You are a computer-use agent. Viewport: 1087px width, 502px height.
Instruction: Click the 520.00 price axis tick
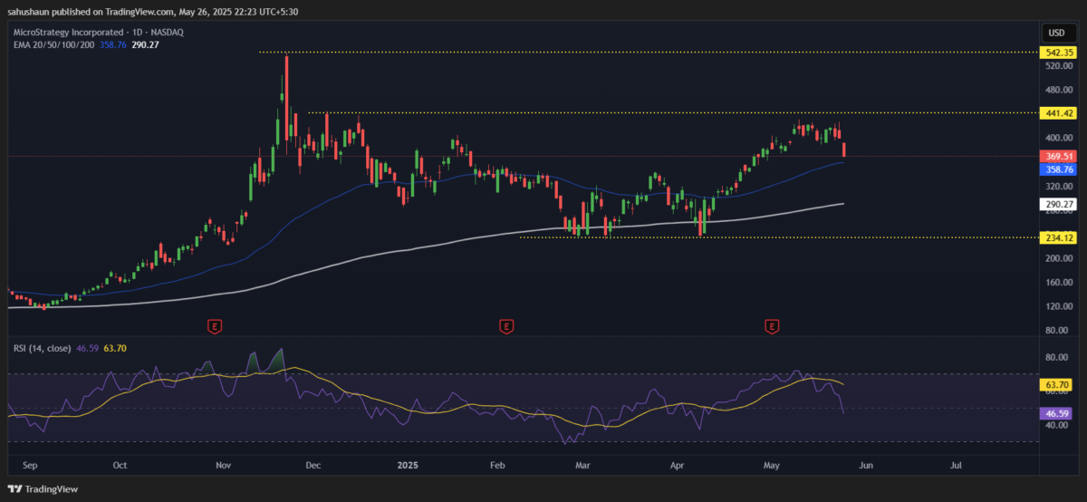pos(1058,66)
